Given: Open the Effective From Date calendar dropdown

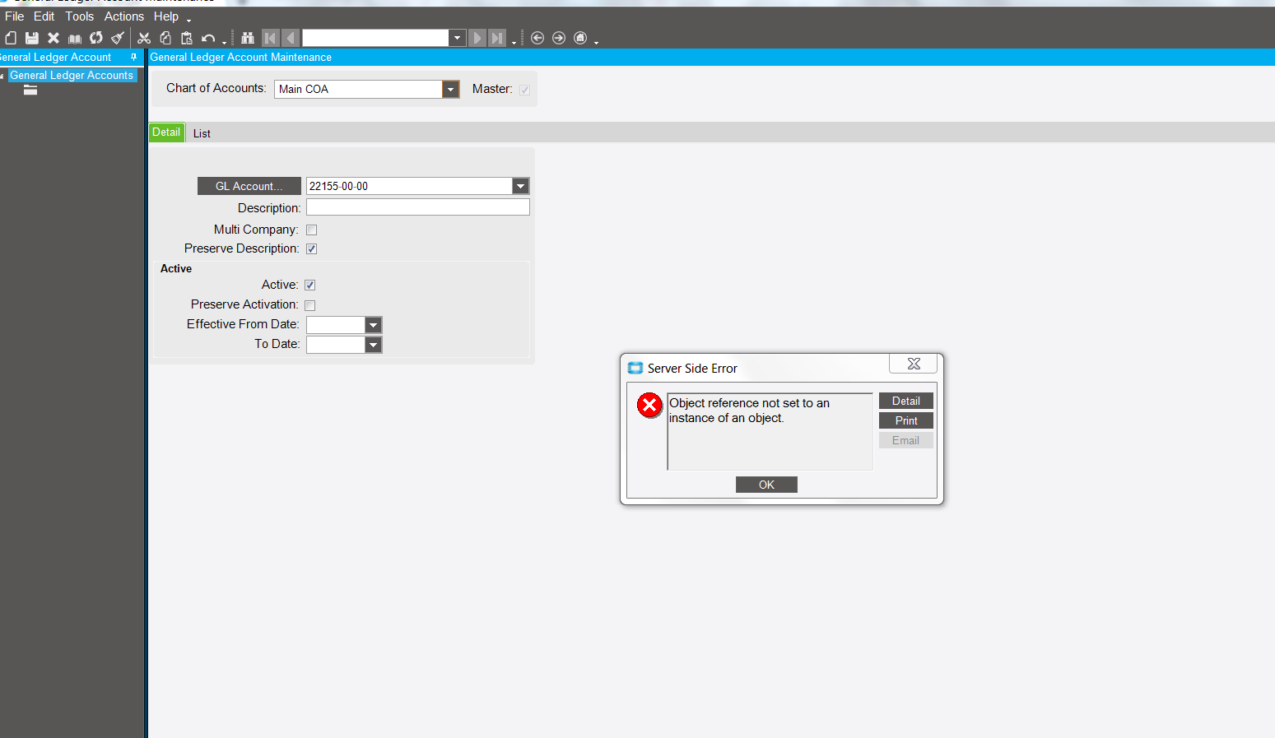Looking at the screenshot, I should pos(373,325).
